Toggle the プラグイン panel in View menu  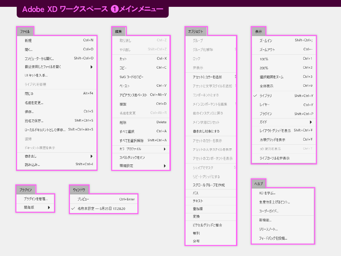click(x=284, y=114)
